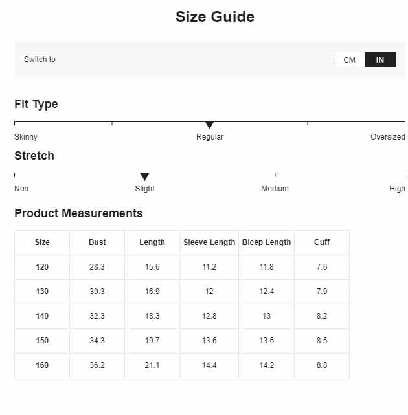Image resolution: width=408 pixels, height=415 pixels.
Task: Click the Size Guide title
Action: (x=215, y=17)
